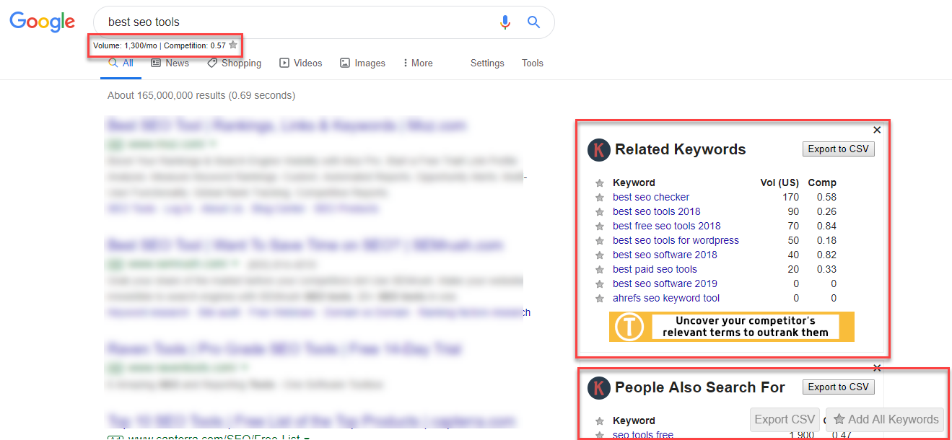The height and width of the screenshot is (440, 952).
Task: Open 'best paid seo tools' keyword link
Action: pyautogui.click(x=655, y=270)
